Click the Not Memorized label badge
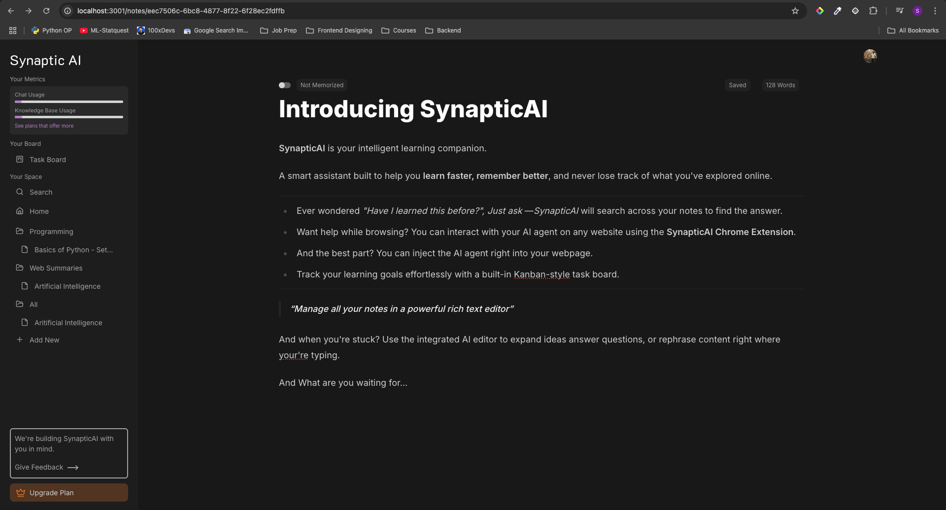This screenshot has height=510, width=946. pyautogui.click(x=322, y=85)
